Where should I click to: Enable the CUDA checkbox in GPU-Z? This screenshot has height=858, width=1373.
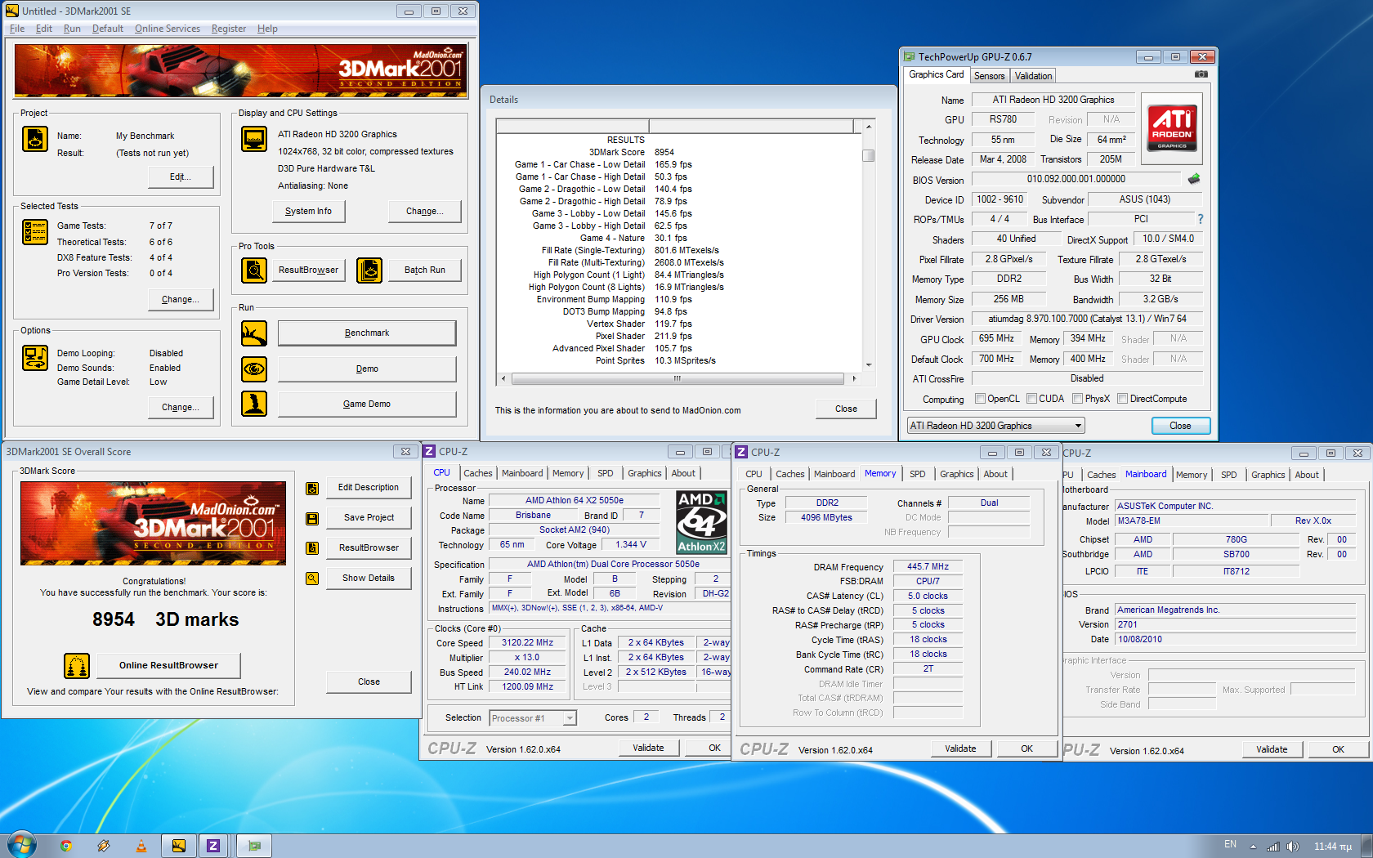coord(1032,399)
